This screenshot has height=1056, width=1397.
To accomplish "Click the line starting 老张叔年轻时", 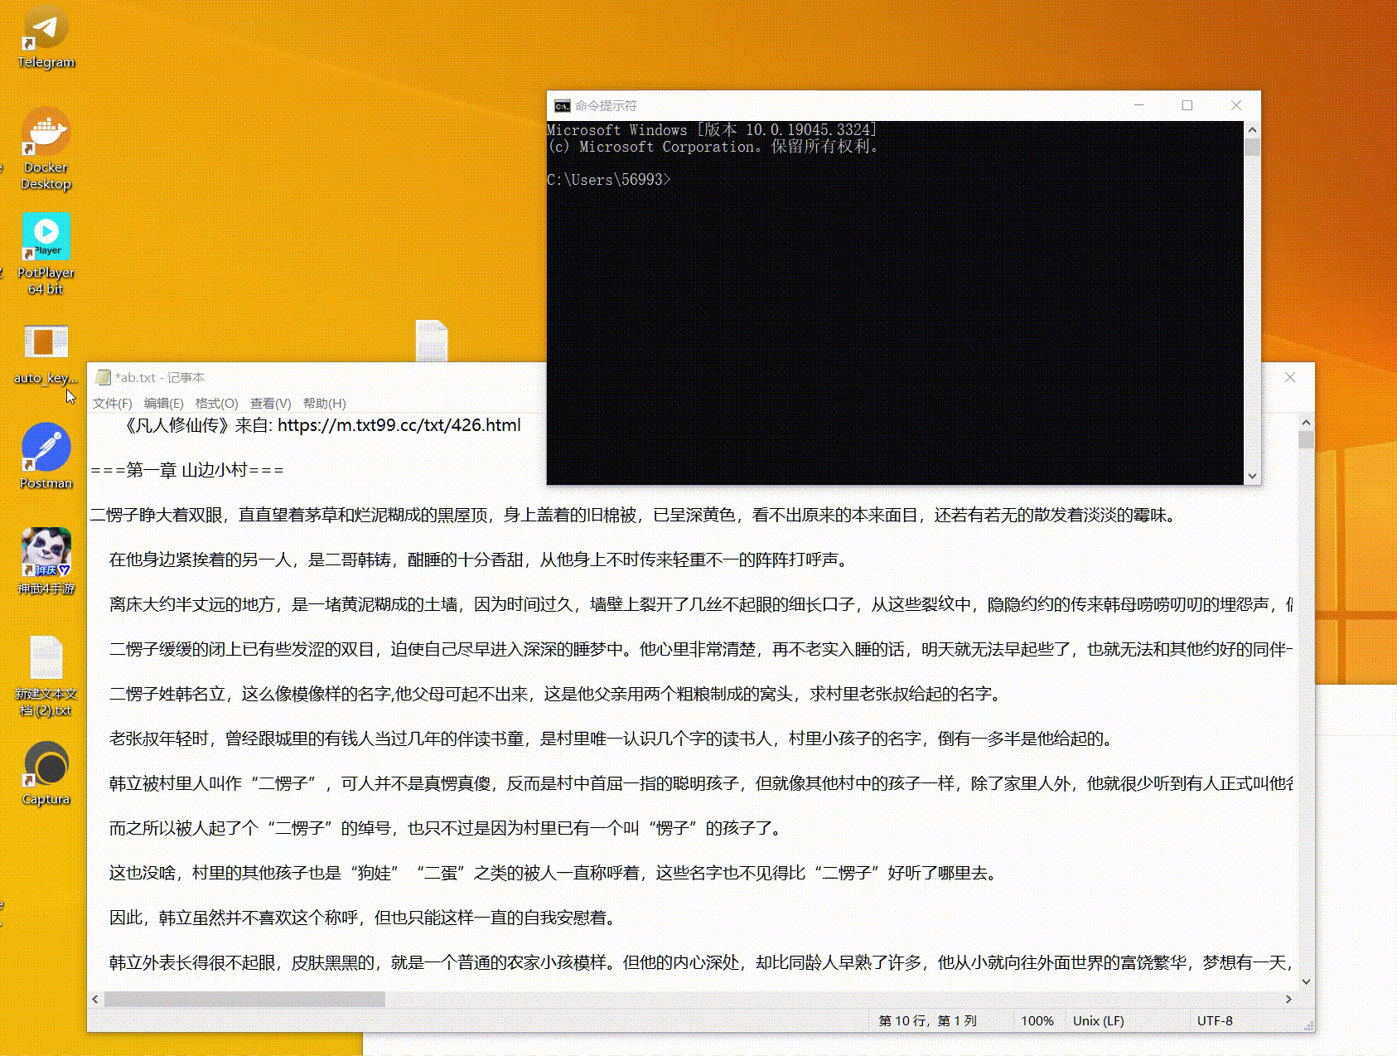I will click(613, 739).
